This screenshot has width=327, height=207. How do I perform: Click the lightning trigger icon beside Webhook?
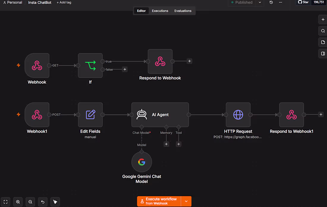coord(18,65)
